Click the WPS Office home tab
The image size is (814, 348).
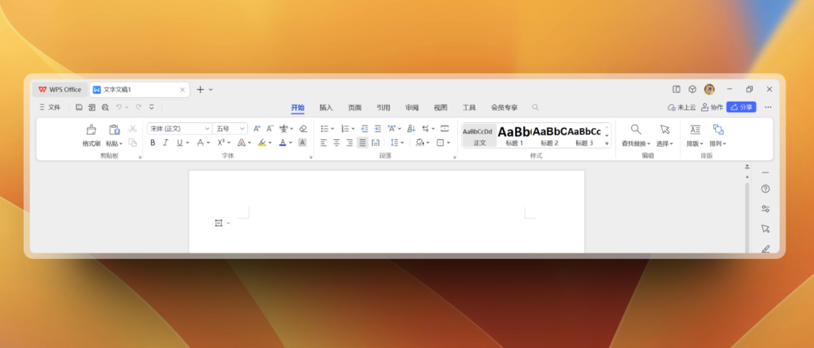tap(60, 90)
